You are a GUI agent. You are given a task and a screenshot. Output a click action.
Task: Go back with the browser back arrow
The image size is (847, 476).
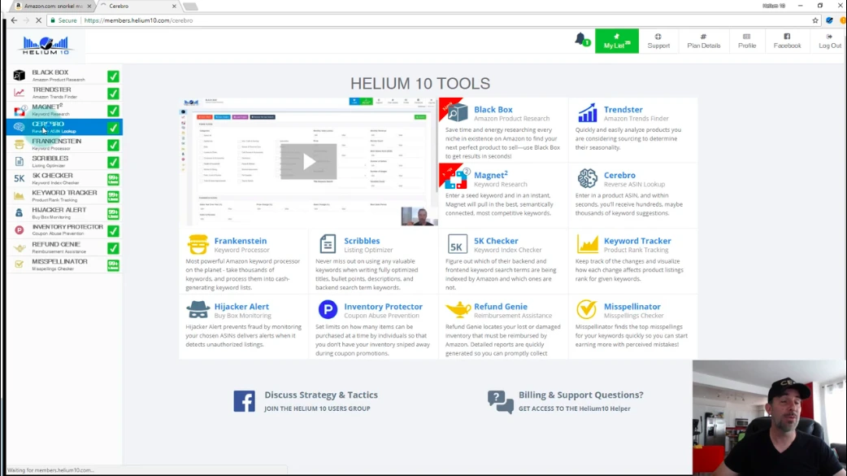tap(14, 20)
